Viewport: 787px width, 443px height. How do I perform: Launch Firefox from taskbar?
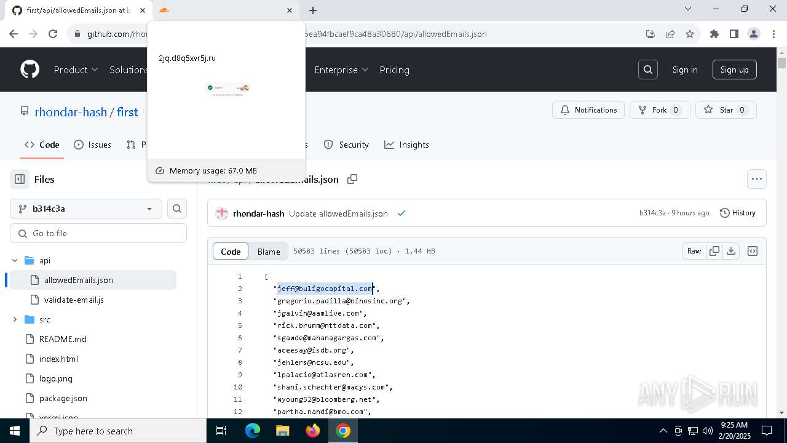coord(313,431)
